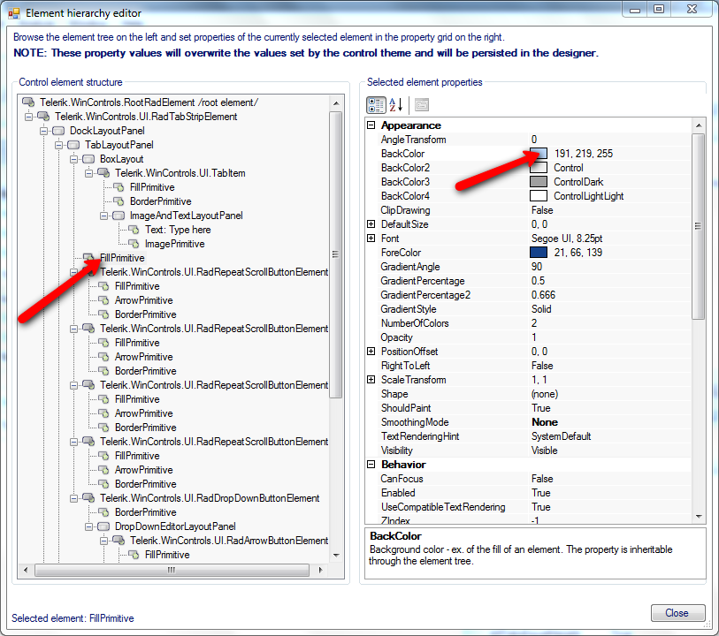Click tree horizontal scrollbar left arrow
Screen dimensions: 719x636
tap(26, 570)
